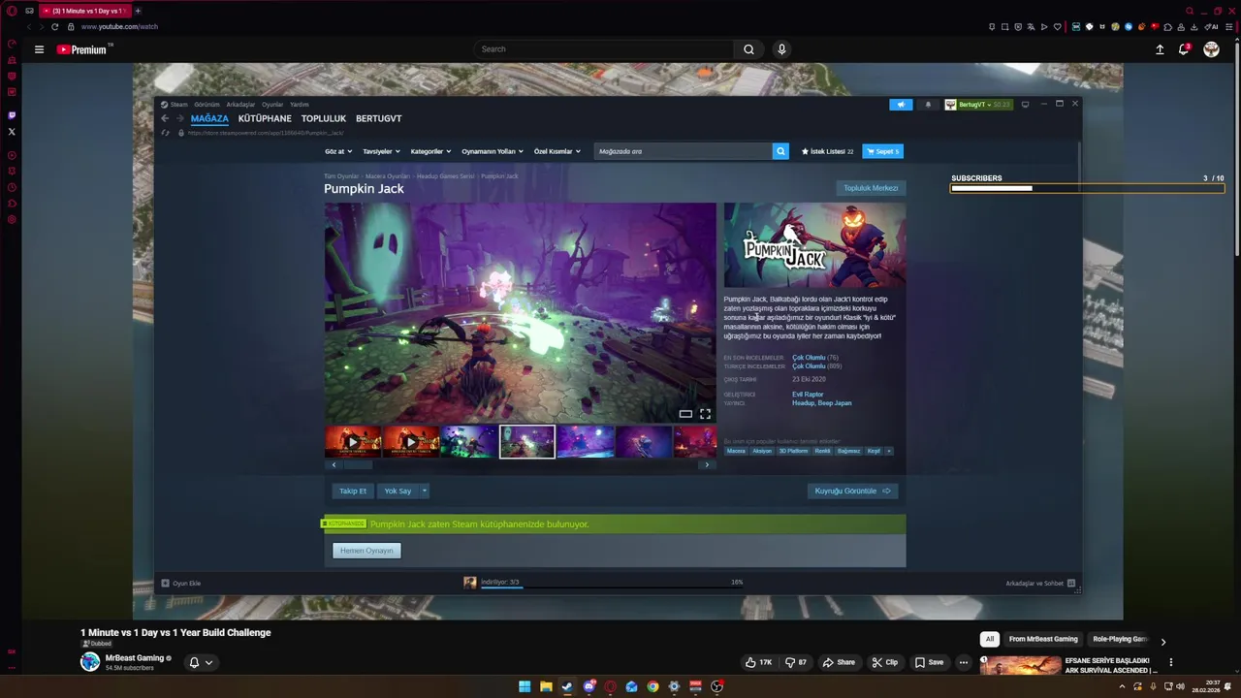Like the MrBeast Gaming video
1241x698 pixels.
[x=758, y=662]
